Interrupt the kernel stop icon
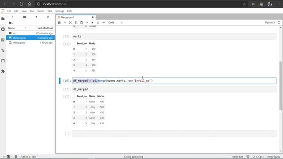Image resolution: width=283 pixels, height=159 pixels. pyautogui.click(x=92, y=23)
